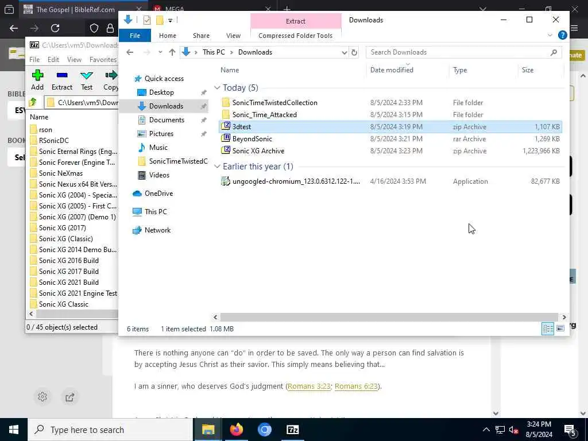The image size is (588, 441).
Task: Open the Home ribbon tab
Action: pos(167,36)
